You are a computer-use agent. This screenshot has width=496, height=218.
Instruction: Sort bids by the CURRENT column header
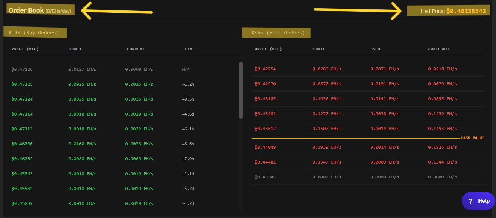tap(136, 49)
